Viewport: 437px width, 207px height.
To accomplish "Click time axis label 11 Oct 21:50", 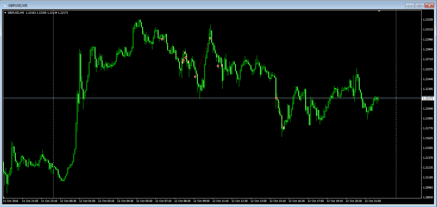I will (x=30, y=201).
